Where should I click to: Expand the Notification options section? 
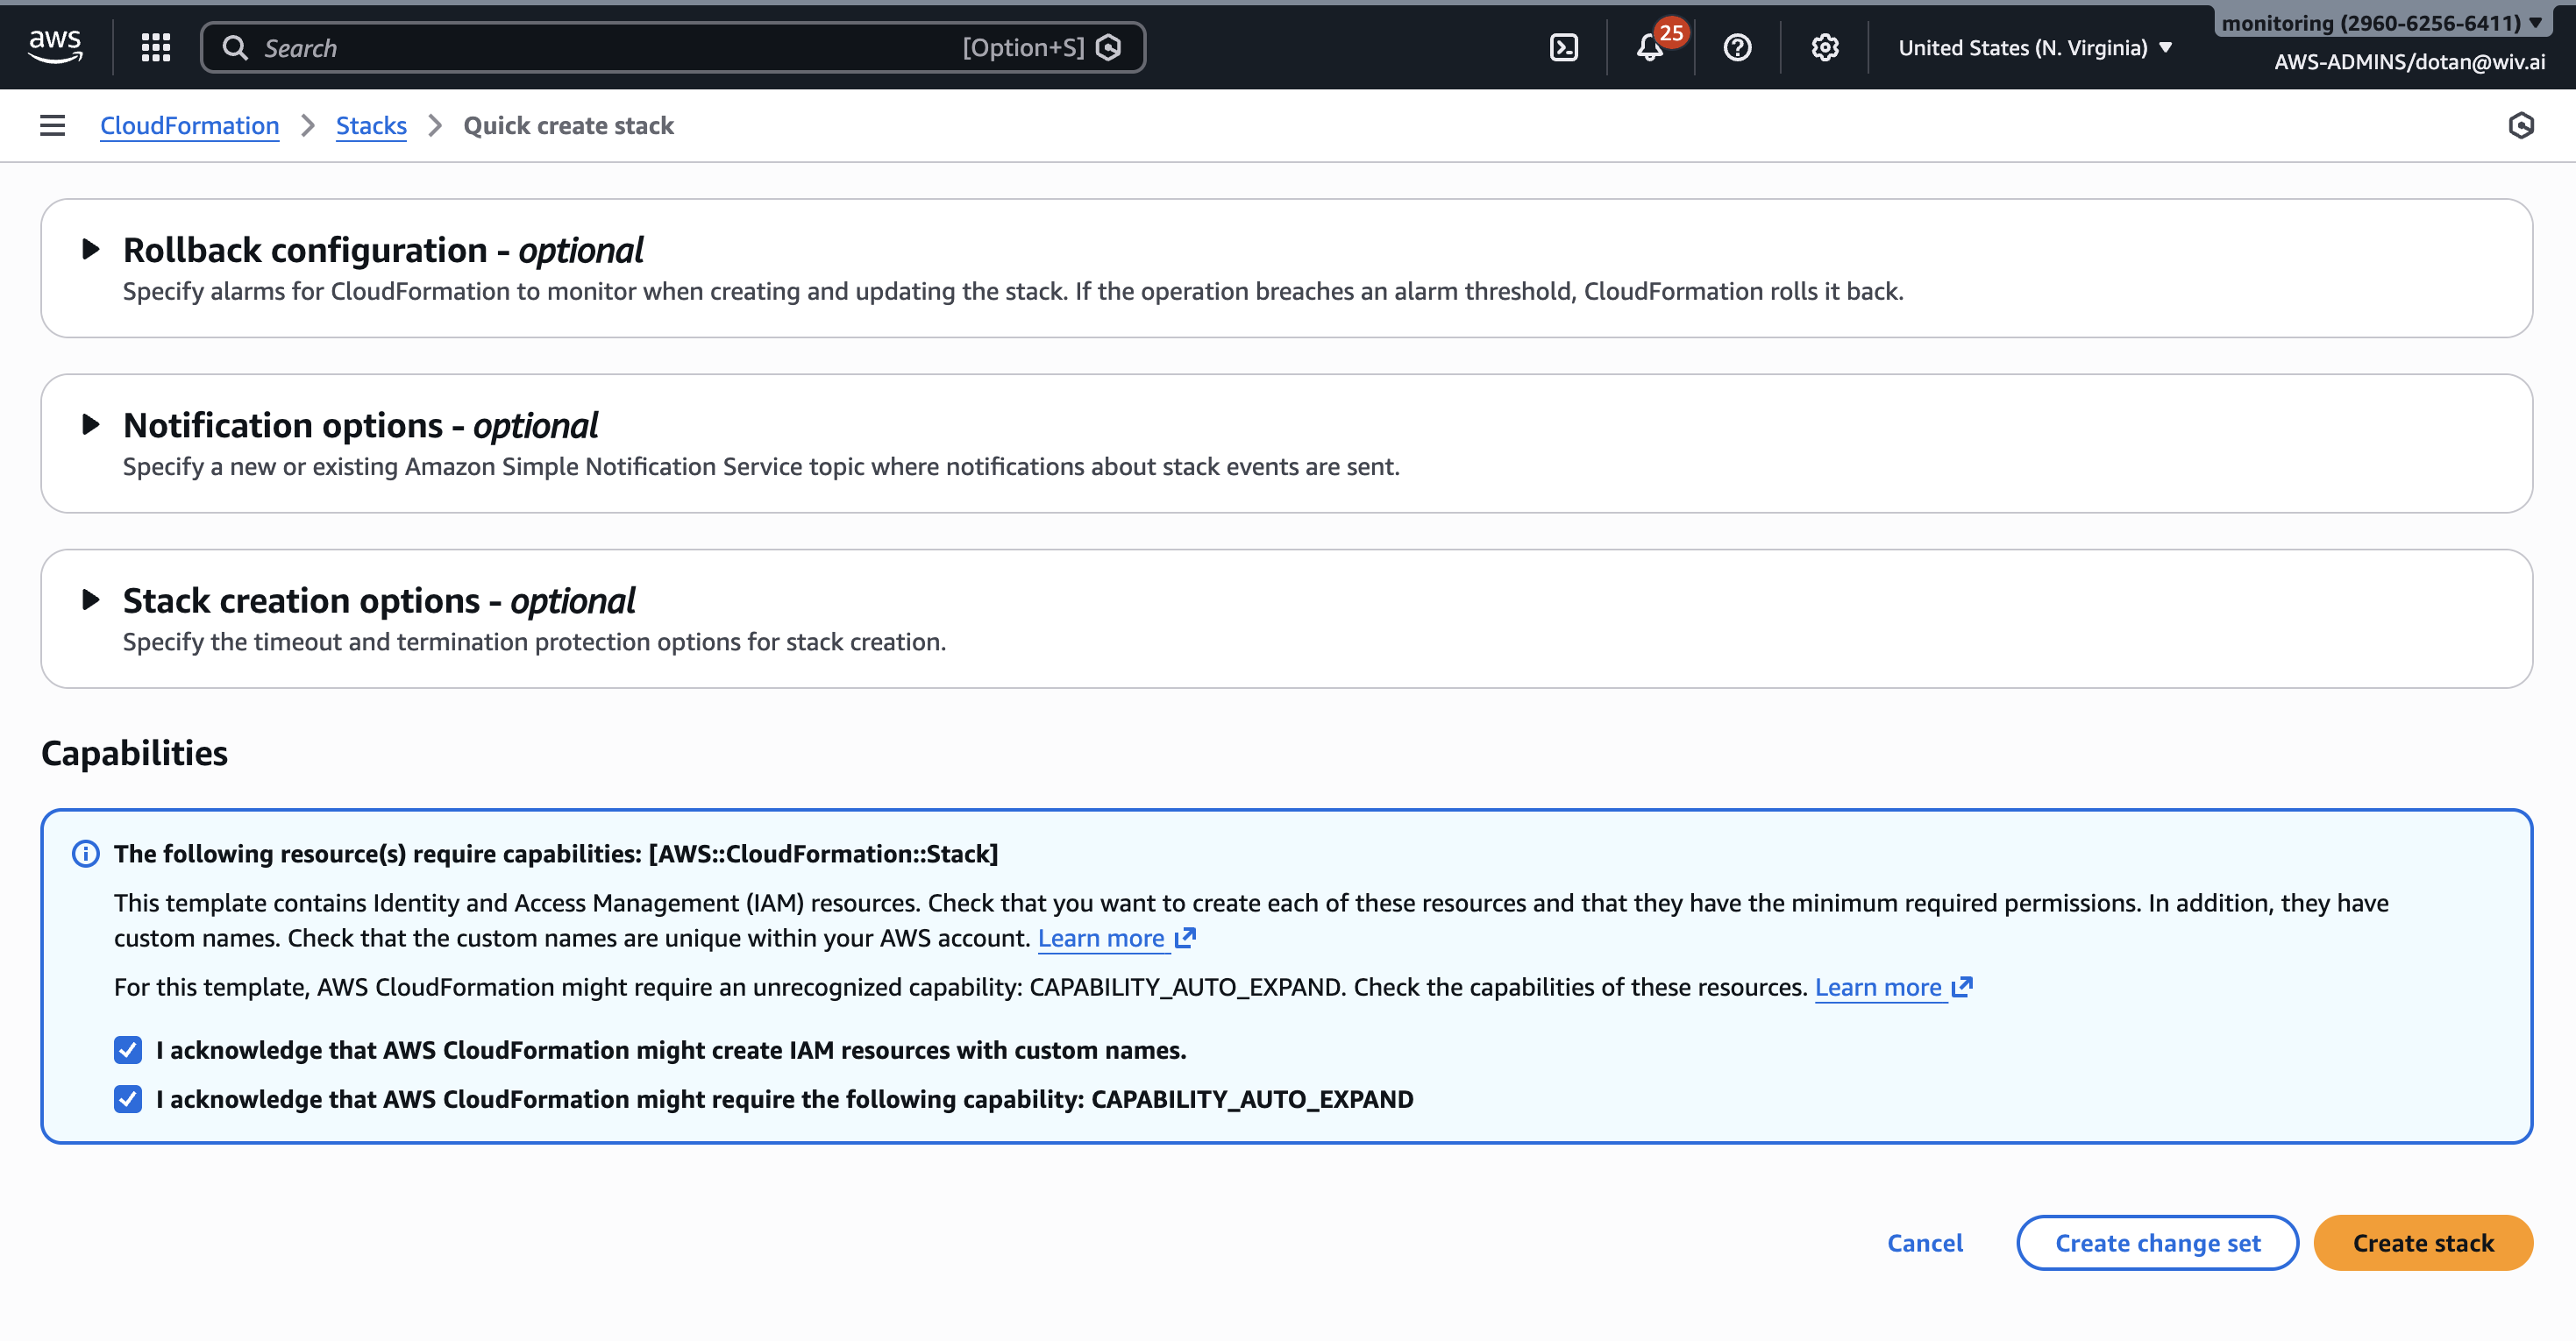93,424
